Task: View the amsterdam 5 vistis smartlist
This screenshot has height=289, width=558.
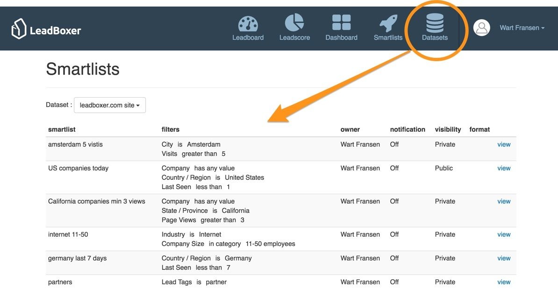Action: click(504, 145)
